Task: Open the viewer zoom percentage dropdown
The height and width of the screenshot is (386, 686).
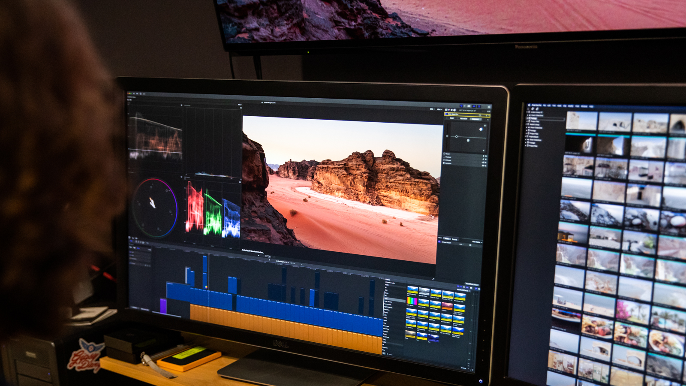Action: [431, 109]
